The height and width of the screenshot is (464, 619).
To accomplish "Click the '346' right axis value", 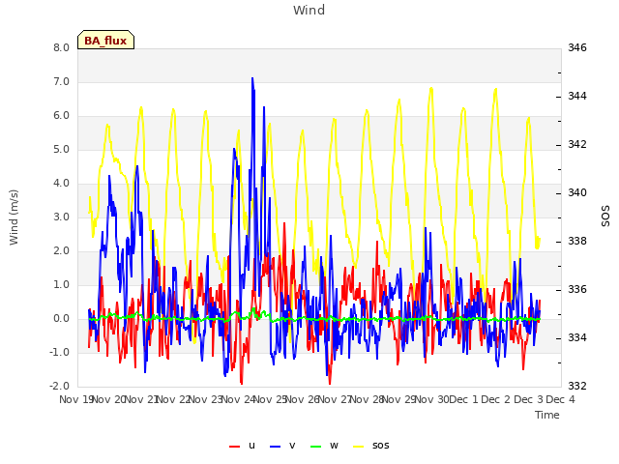I will (577, 48).
